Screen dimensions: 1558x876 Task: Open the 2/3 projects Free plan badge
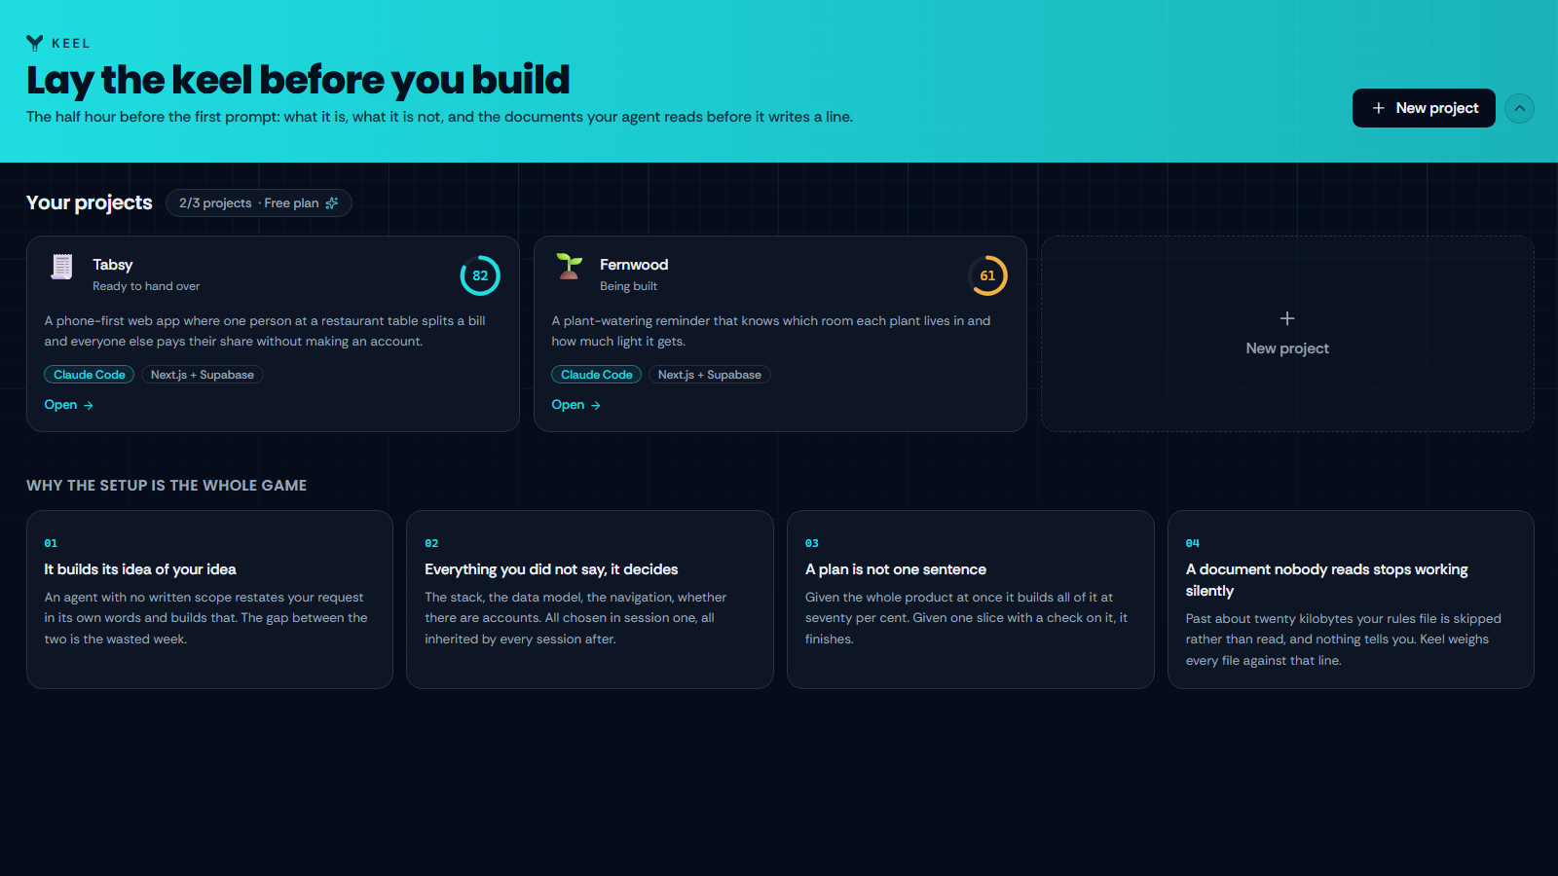point(259,202)
